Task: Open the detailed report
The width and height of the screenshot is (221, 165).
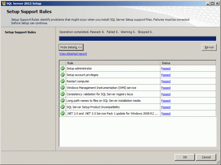Action: tap(73, 53)
